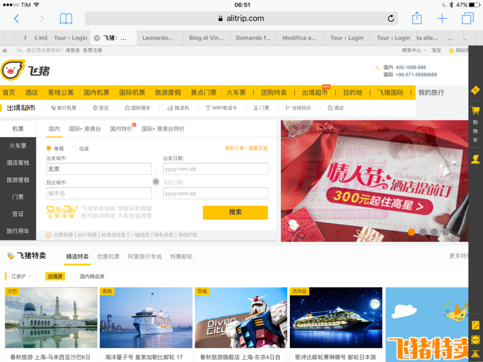This screenshot has width=483, height=362.
Task: Show all tabs overview icon
Action: (467, 19)
